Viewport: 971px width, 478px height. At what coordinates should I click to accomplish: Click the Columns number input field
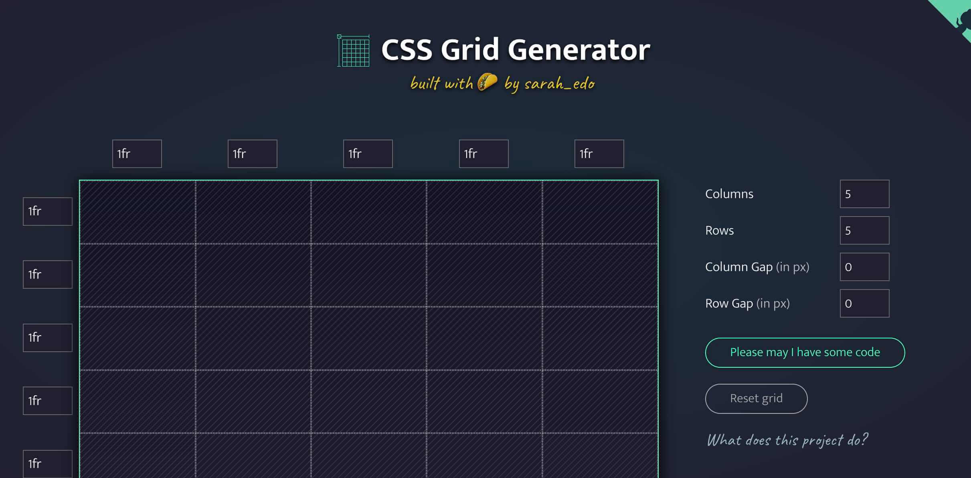click(864, 194)
